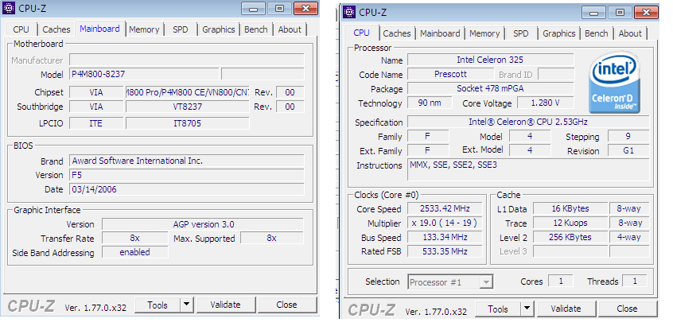The height and width of the screenshot is (334, 673).
Task: Click the Side Band Addressing enabled value
Action: tap(134, 252)
